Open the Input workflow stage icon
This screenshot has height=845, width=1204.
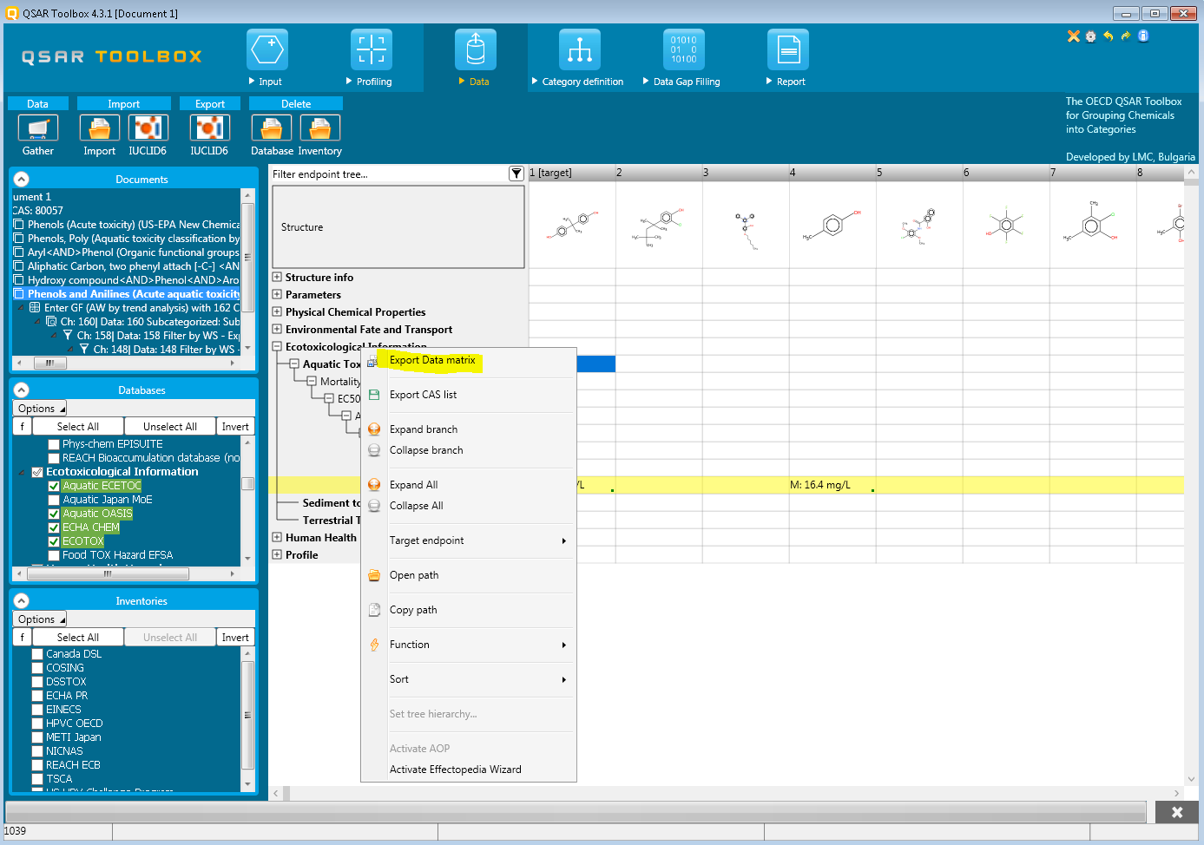coord(266,50)
